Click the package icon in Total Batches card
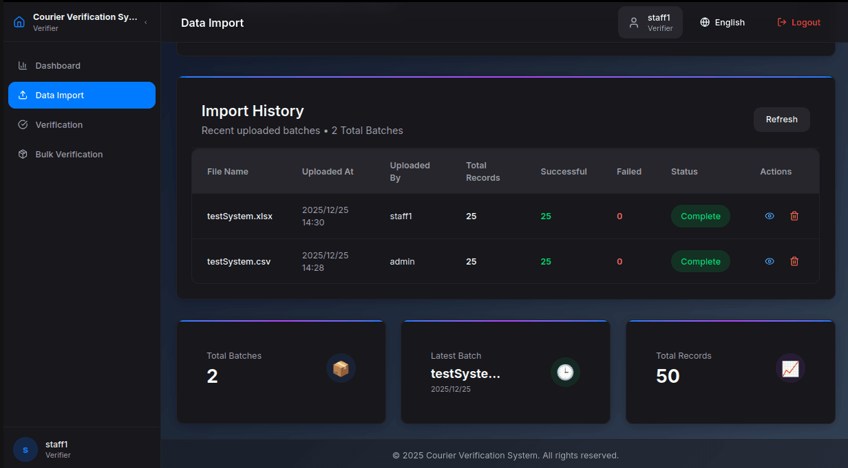Image resolution: width=848 pixels, height=468 pixels. 341,368
